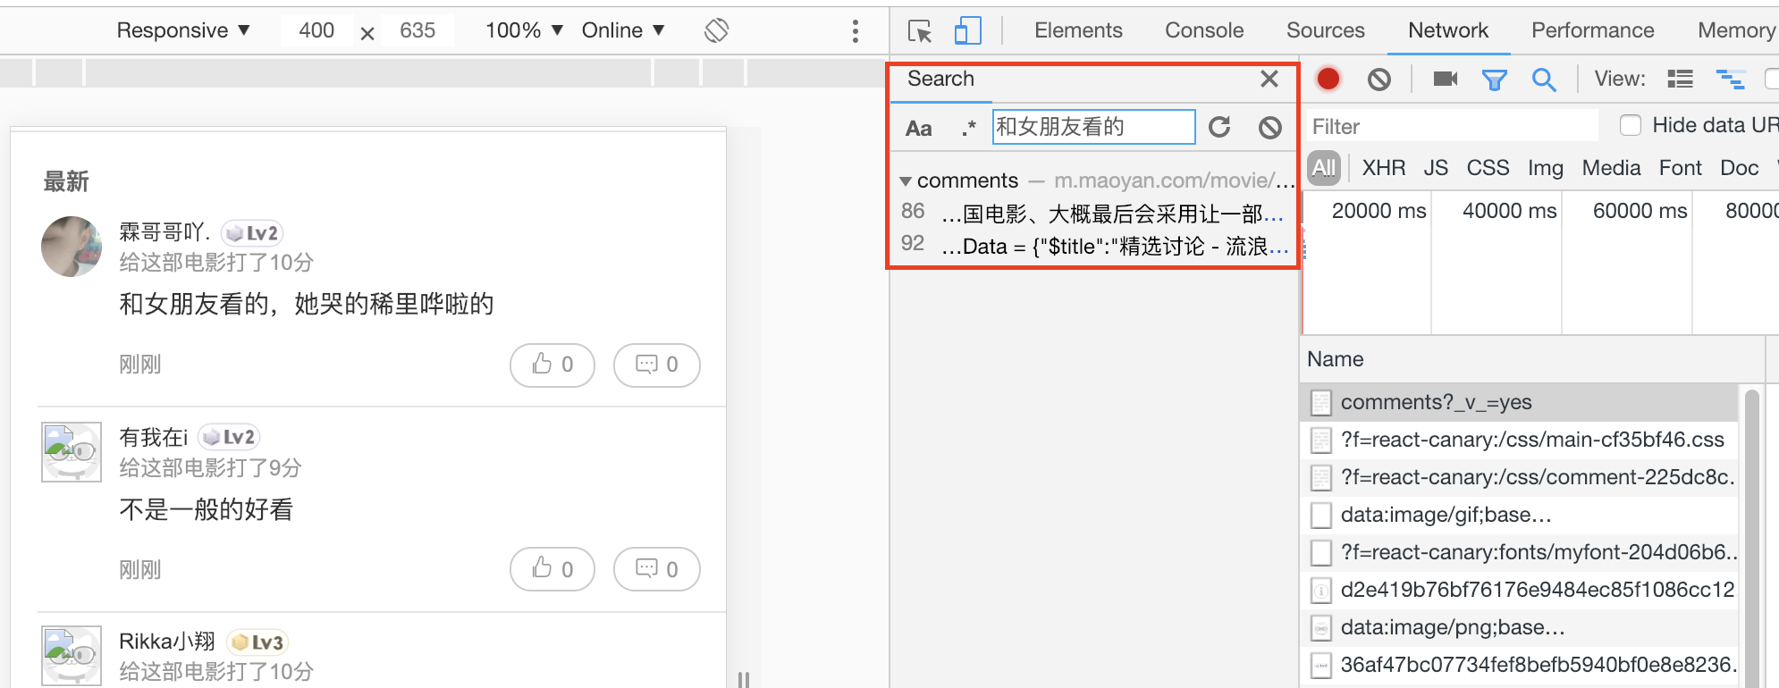Select the 36af47bc07734fef8befb5940bf0e8e8236 request
The width and height of the screenshot is (1779, 688).
pos(1520,665)
